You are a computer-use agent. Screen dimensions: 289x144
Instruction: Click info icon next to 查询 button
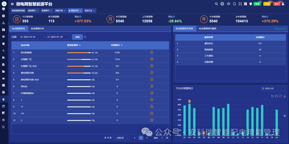[x=85, y=37]
